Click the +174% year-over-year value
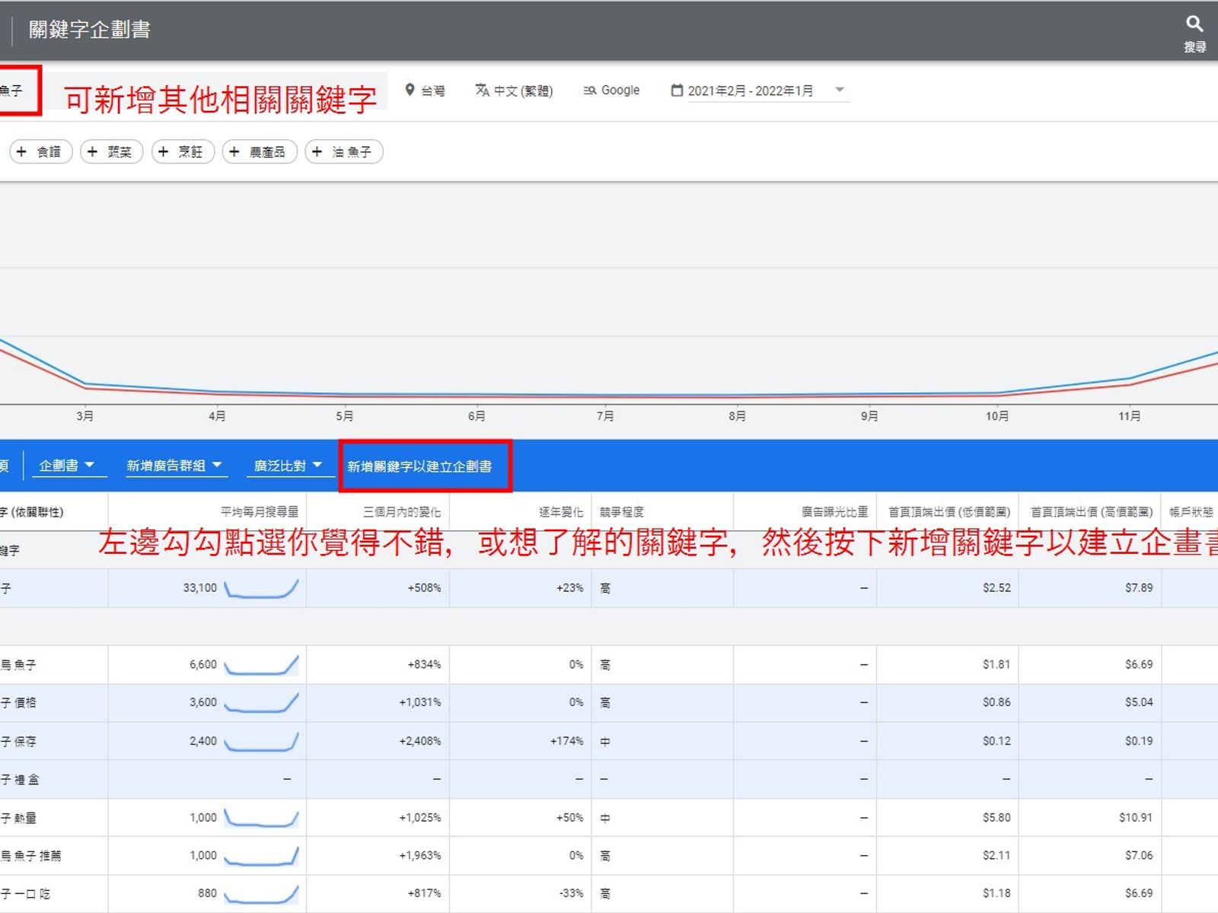Screen dimensions: 1218x913 point(567,741)
